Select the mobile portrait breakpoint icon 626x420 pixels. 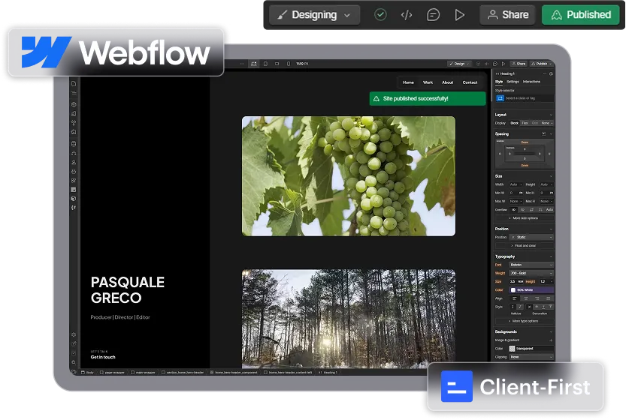coord(289,64)
